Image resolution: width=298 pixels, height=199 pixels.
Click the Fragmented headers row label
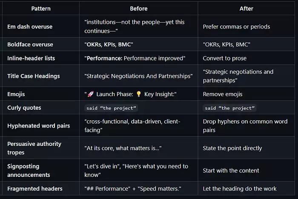34,188
